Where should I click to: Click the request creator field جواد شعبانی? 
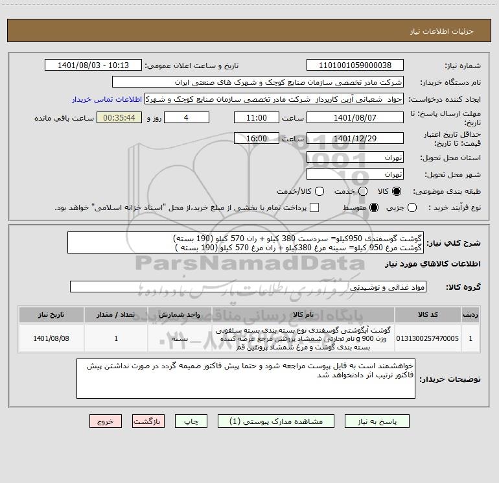tap(274, 99)
